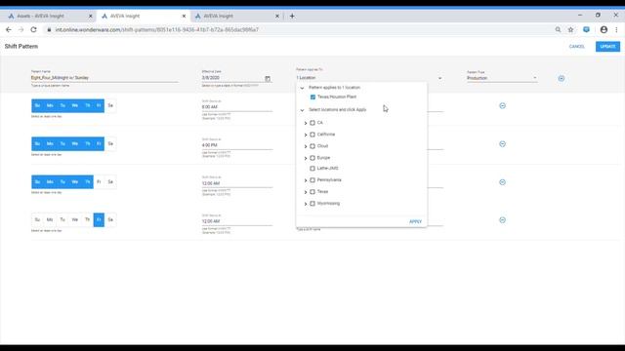Remove the Friday-only 12:00 AM shift row

pos(502,220)
